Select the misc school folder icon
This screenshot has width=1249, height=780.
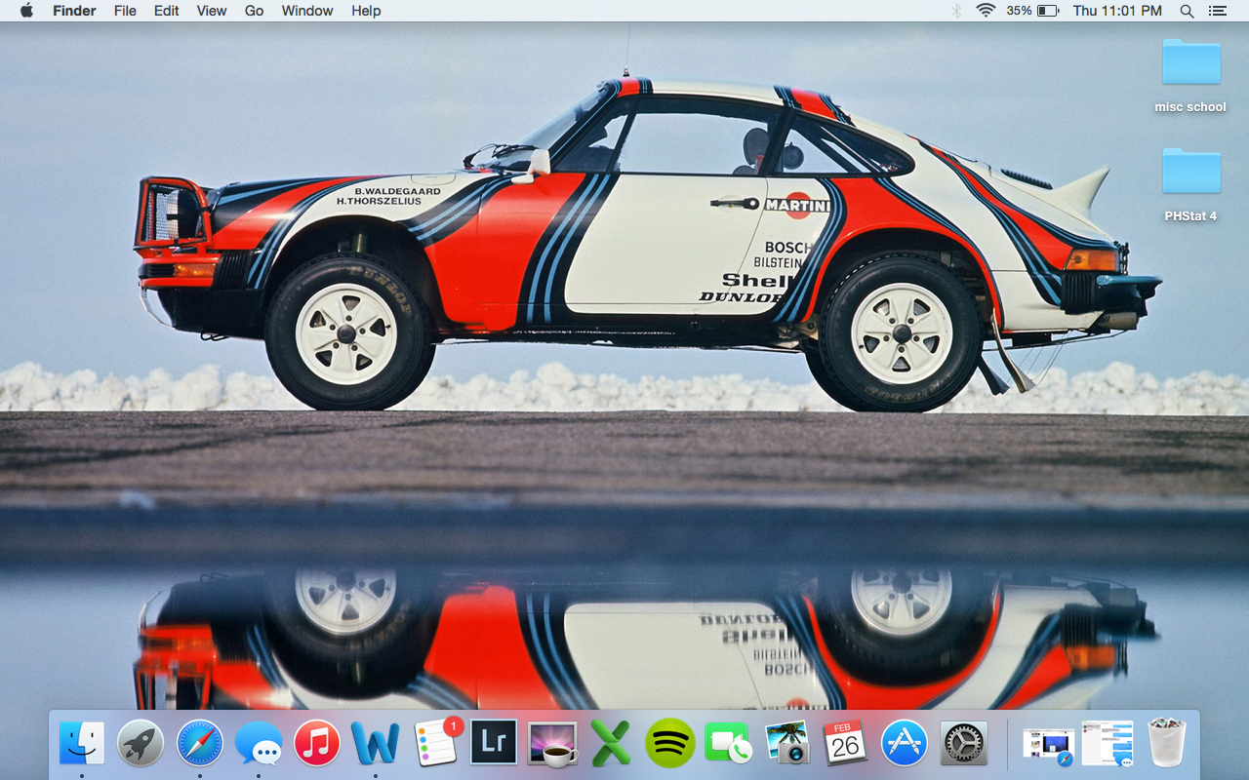(x=1190, y=61)
